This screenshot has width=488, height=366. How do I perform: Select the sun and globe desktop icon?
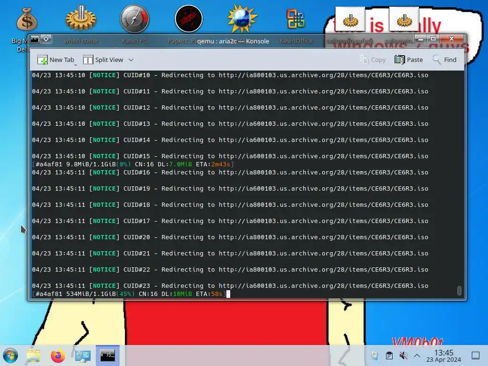pyautogui.click(x=242, y=19)
